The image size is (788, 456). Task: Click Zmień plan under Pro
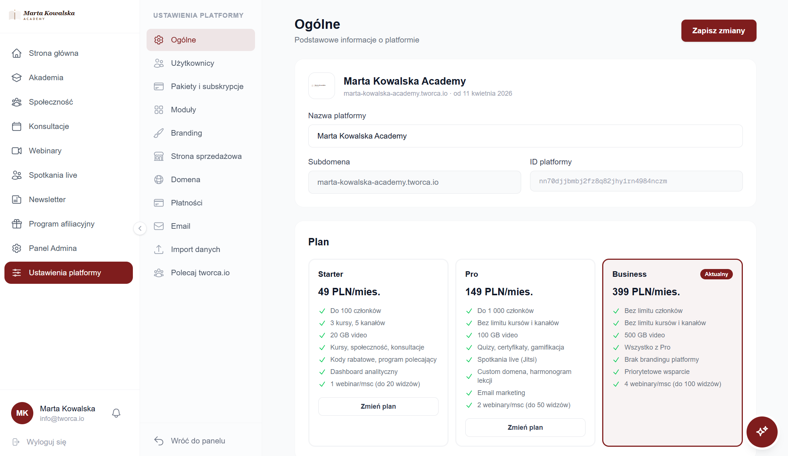point(525,428)
